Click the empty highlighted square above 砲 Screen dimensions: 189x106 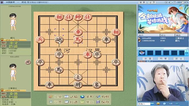[x=59, y=32]
